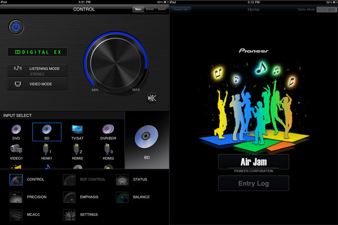338x225 pixels.
Task: Open Version Info button in Home window
Action: 181,10
